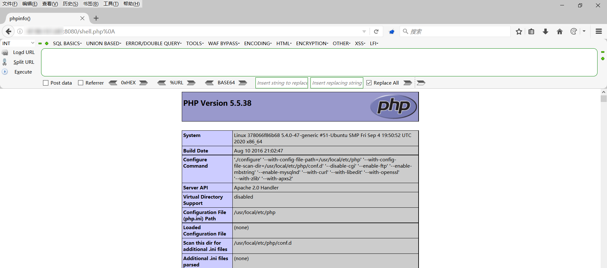This screenshot has width=607, height=268.
Task: Decode BASE64 with the left arrow
Action: [x=209, y=83]
